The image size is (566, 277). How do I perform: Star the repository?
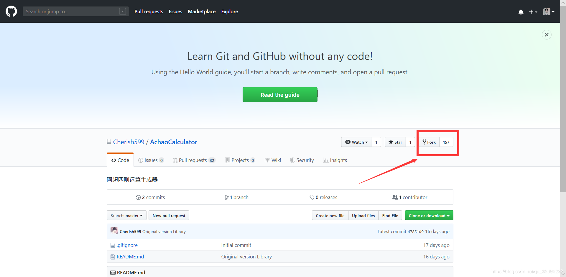395,142
